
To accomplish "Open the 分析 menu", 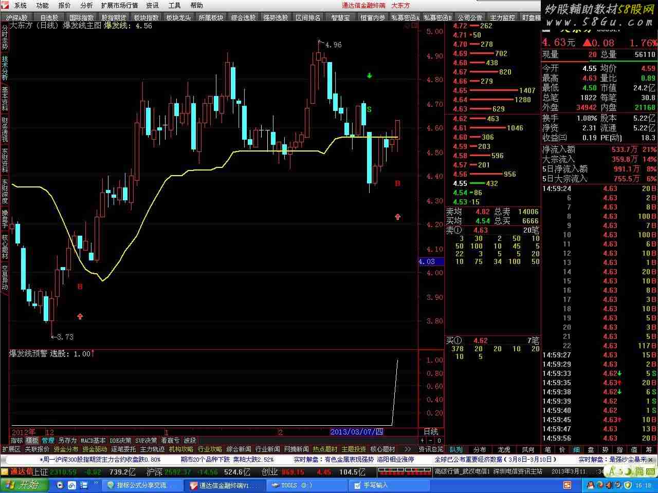I will pos(86,5).
